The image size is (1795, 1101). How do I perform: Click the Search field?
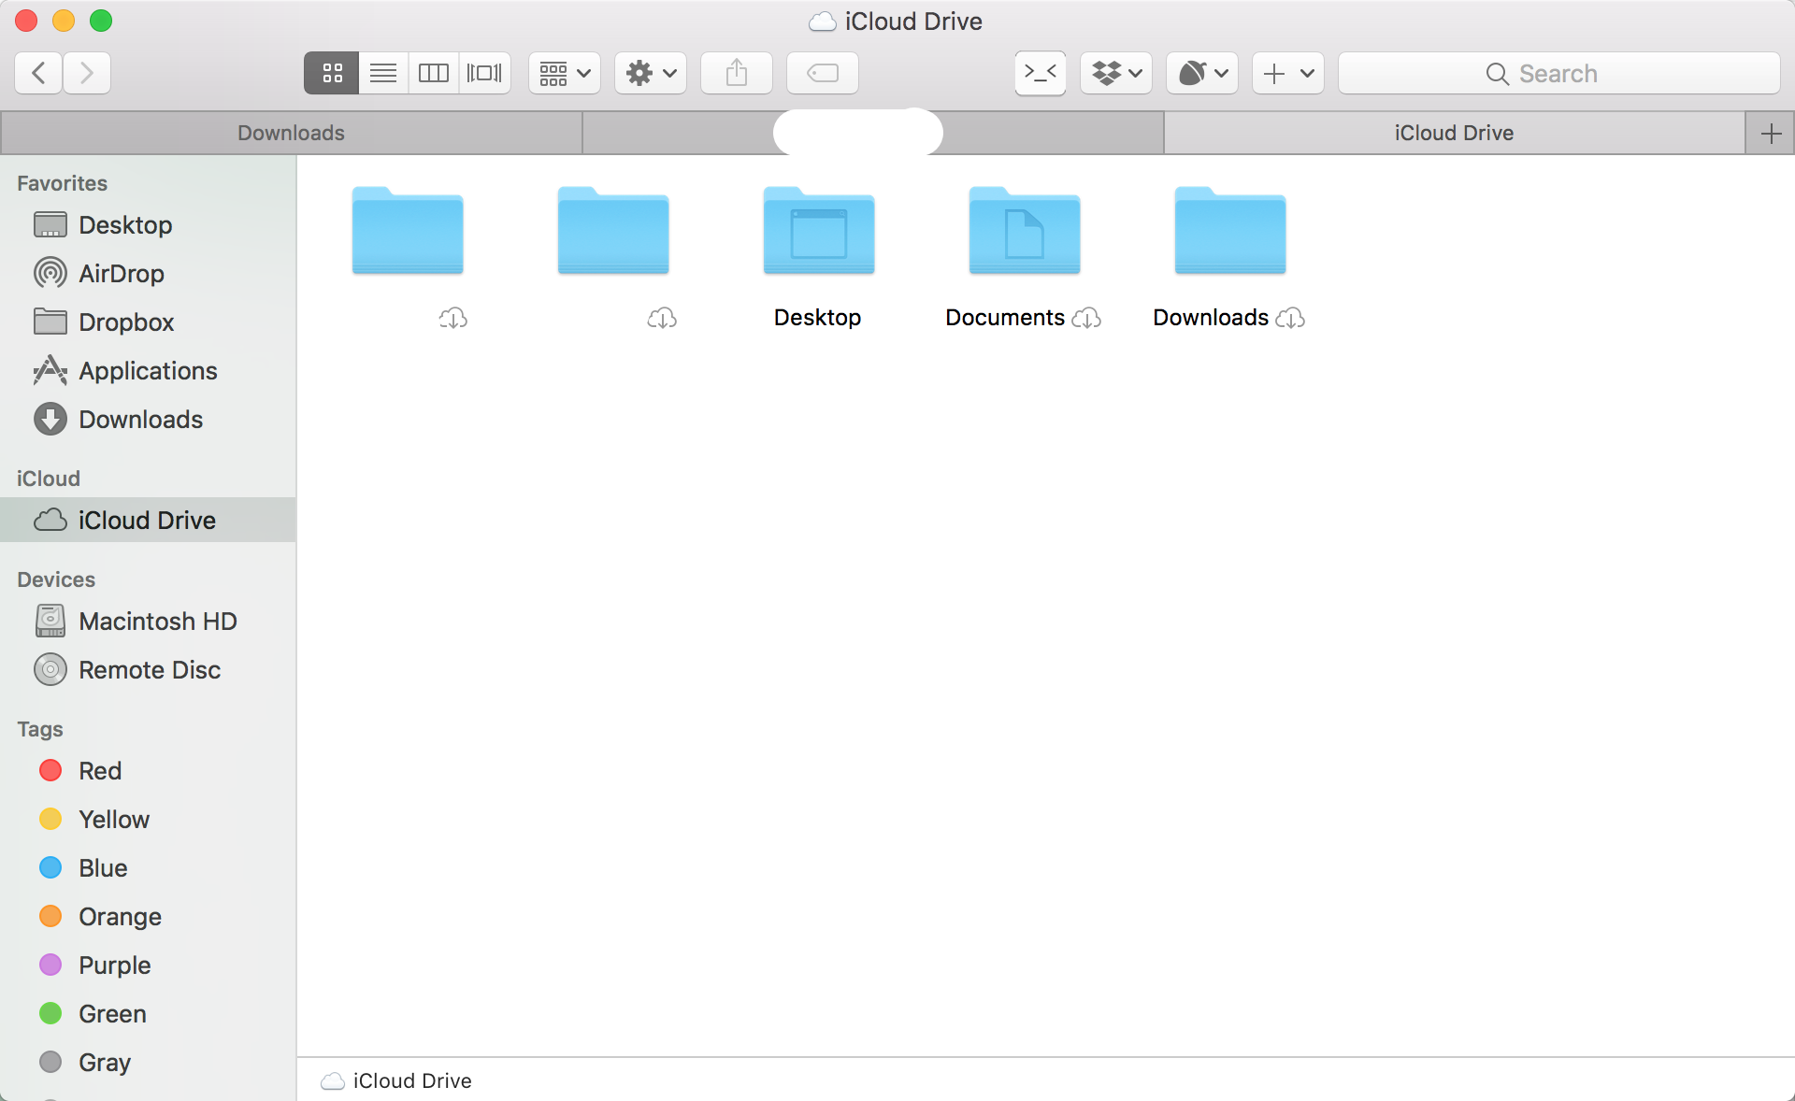pyautogui.click(x=1559, y=73)
